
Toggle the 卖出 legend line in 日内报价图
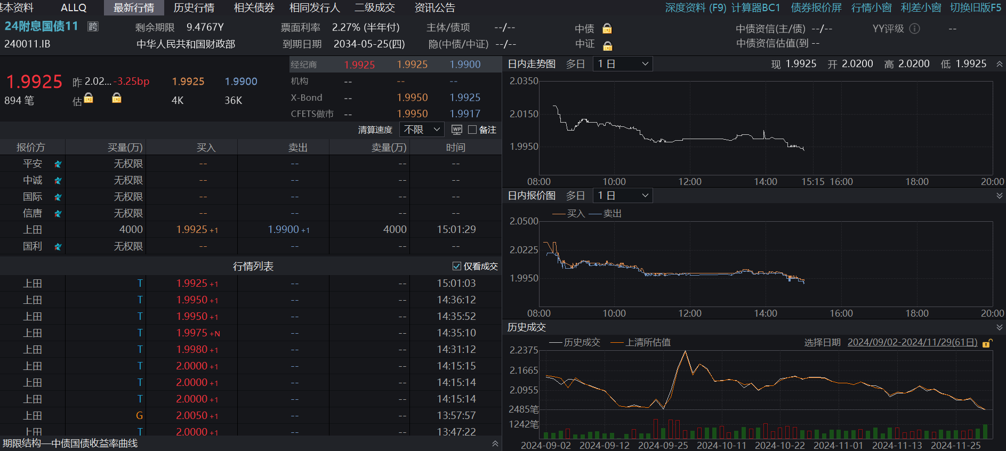(605, 214)
